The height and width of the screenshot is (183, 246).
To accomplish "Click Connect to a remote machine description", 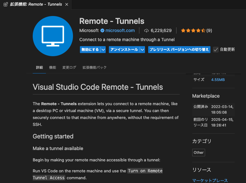I will point(127,40).
